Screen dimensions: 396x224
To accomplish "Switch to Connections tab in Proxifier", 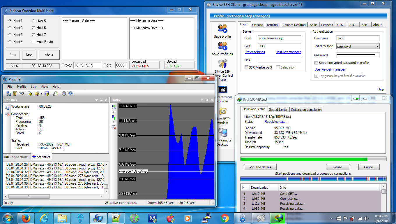I will tap(17, 157).
